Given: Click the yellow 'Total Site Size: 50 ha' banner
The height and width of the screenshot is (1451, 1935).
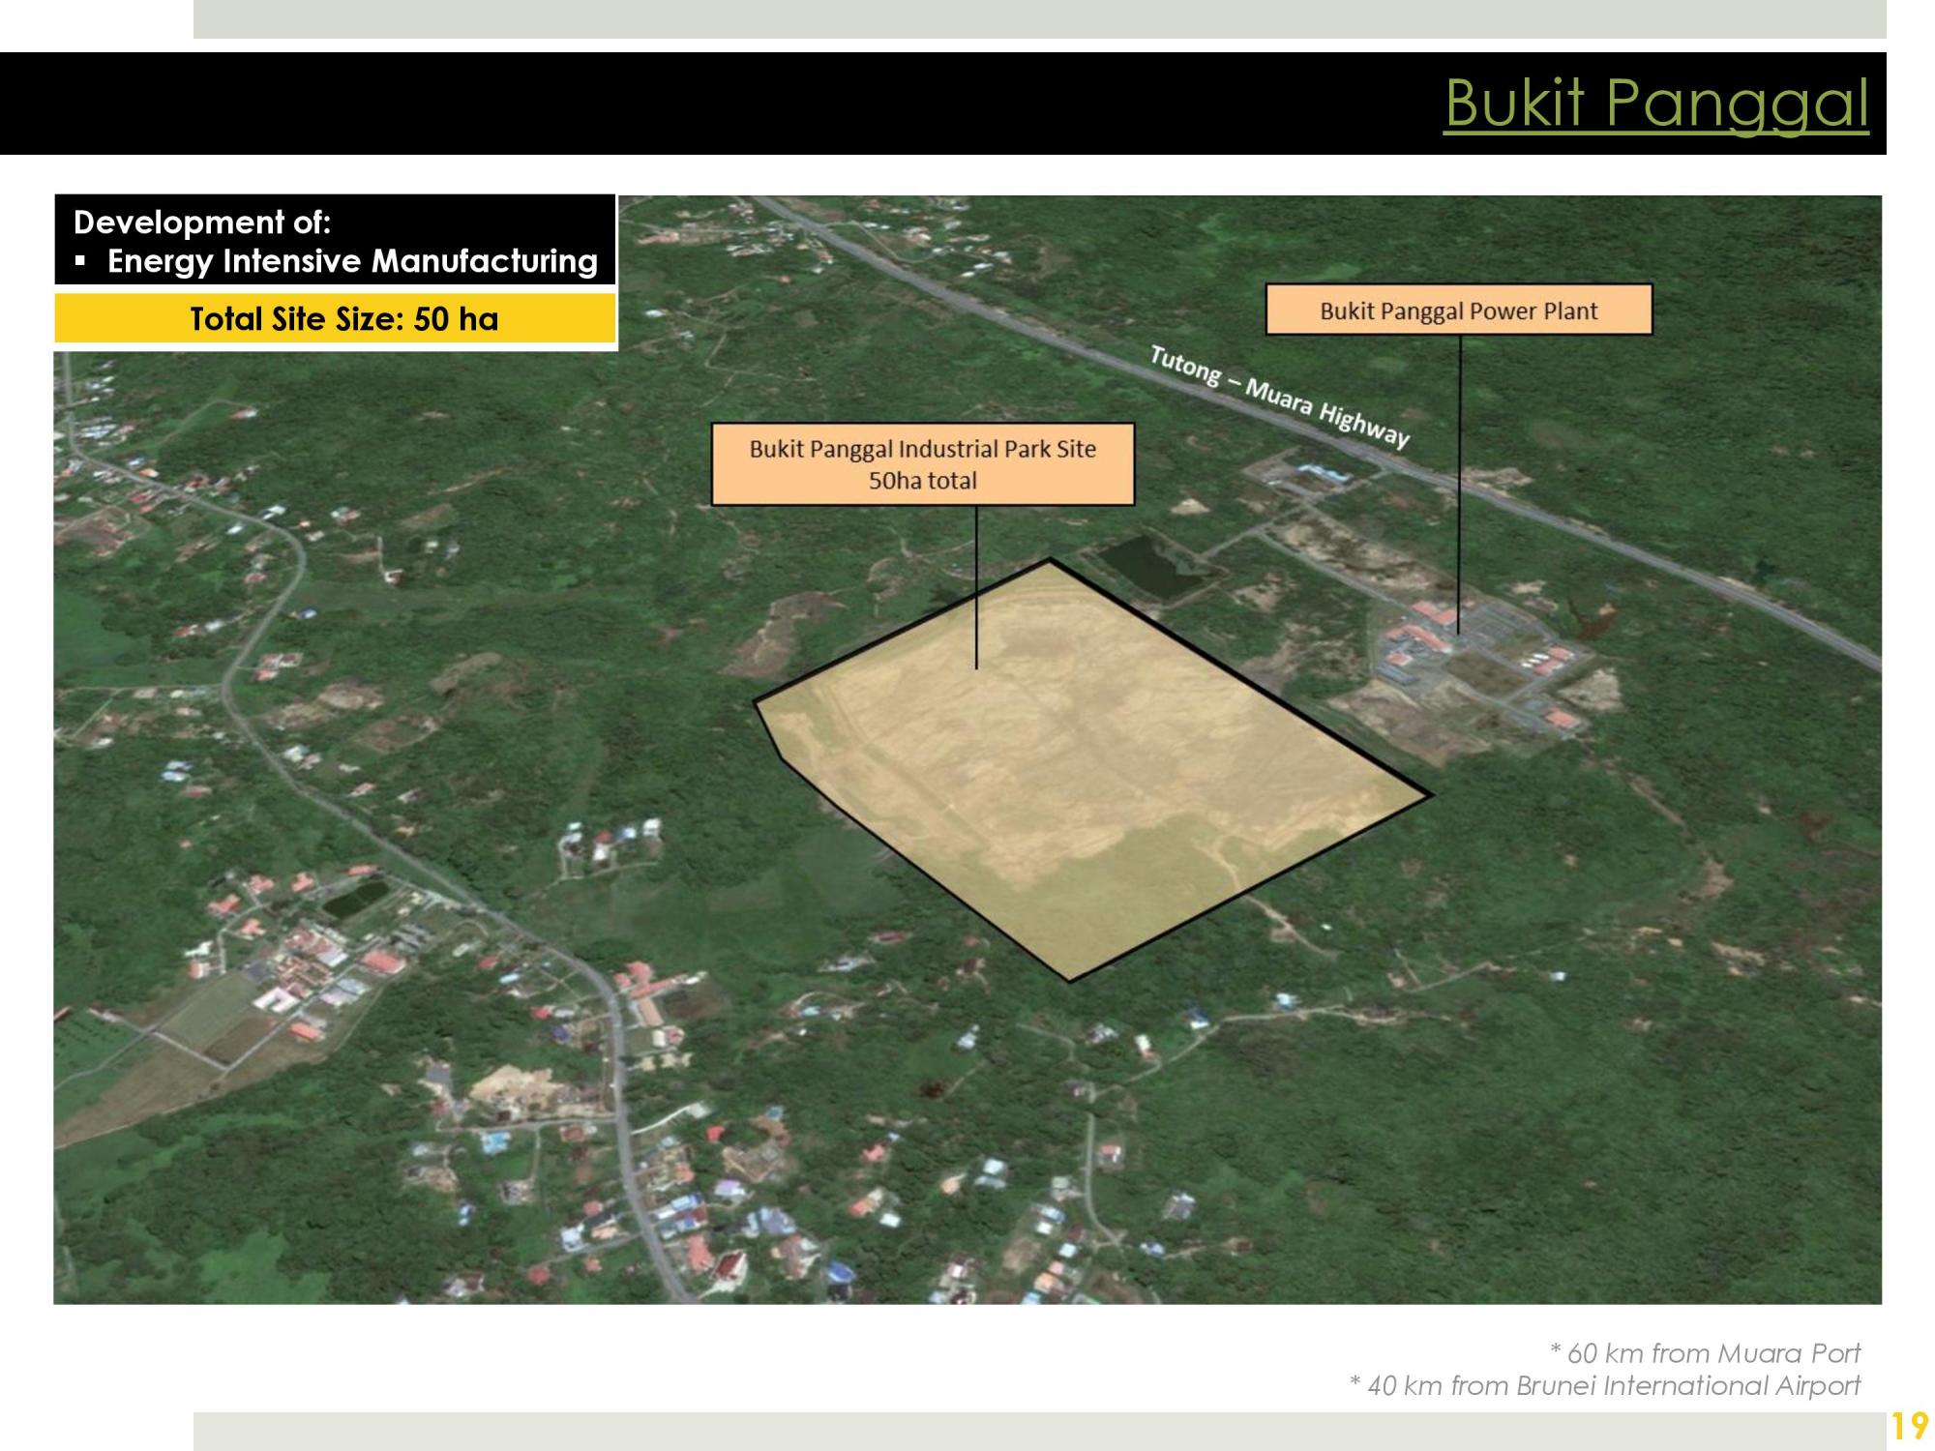Looking at the screenshot, I should tap(335, 318).
